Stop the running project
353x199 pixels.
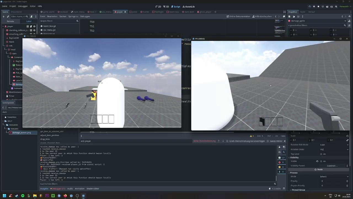pos(318,6)
